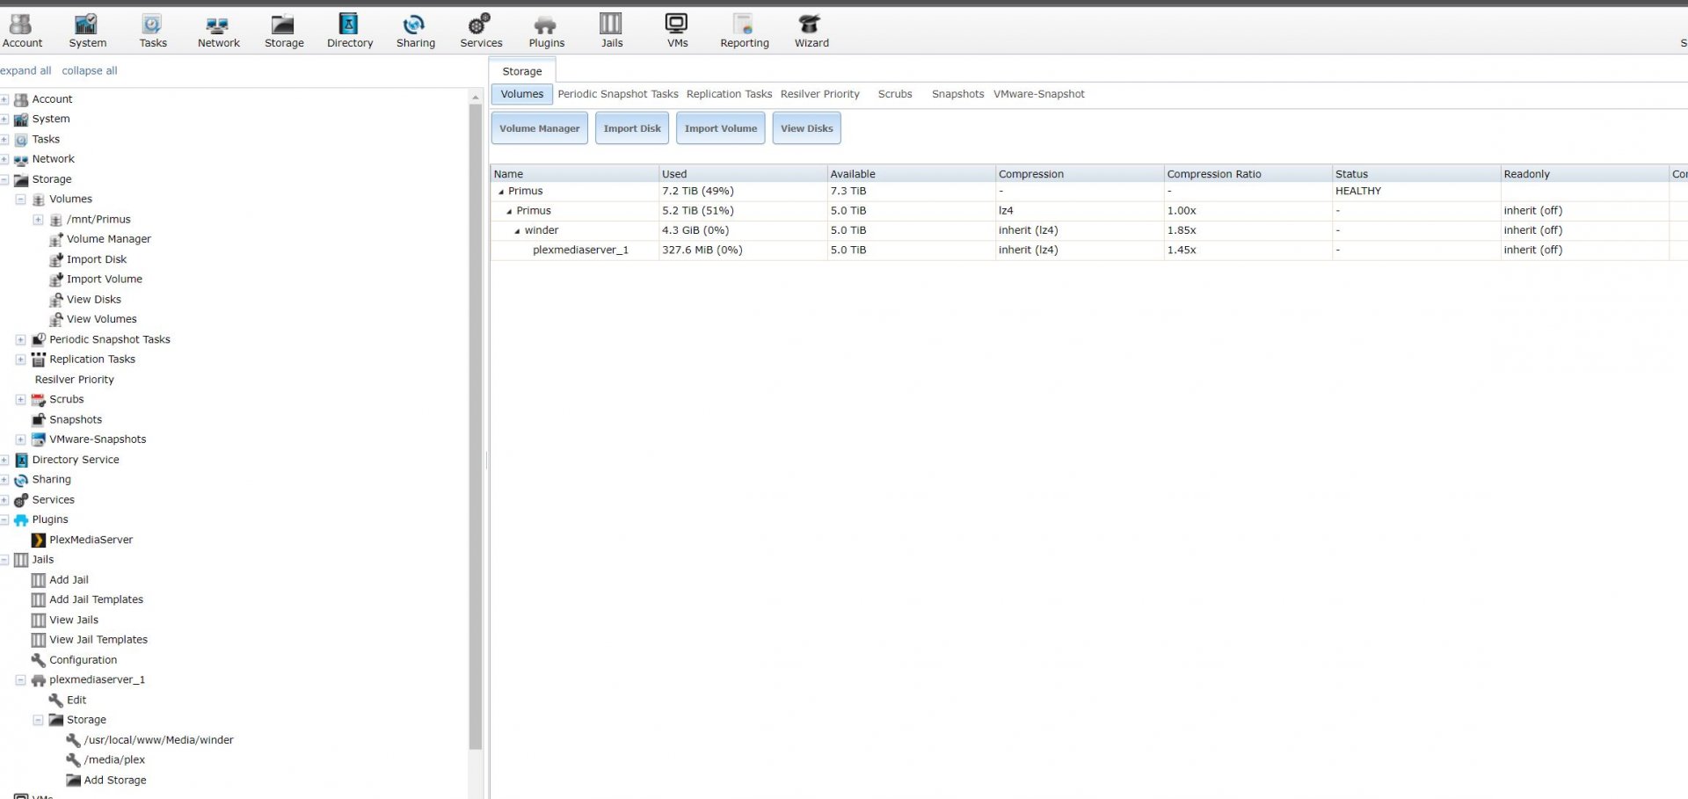Image resolution: width=1688 pixels, height=799 pixels.
Task: Click the View Disks button
Action: point(806,128)
